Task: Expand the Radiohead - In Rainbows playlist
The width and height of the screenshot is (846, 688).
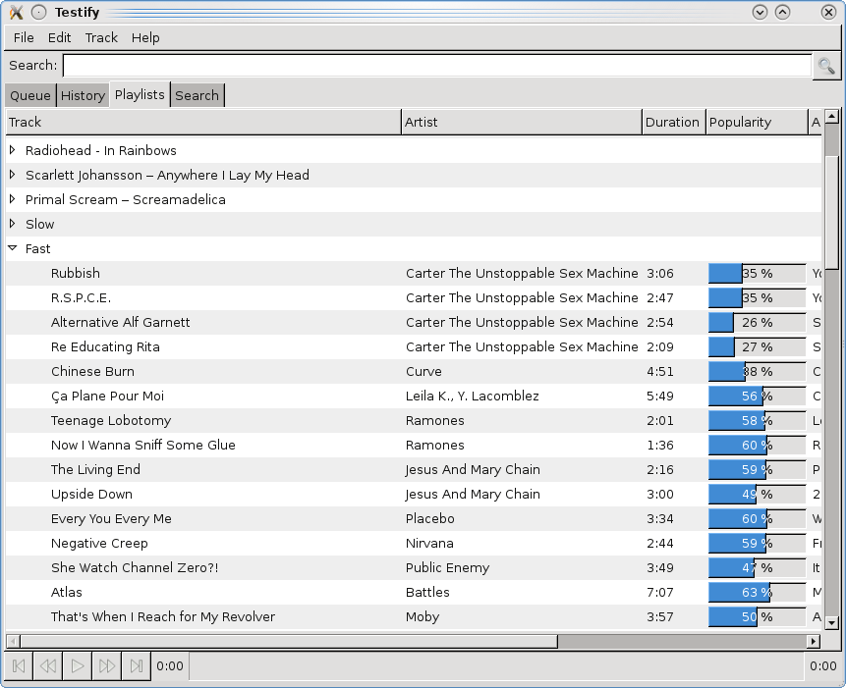Action: pos(13,150)
